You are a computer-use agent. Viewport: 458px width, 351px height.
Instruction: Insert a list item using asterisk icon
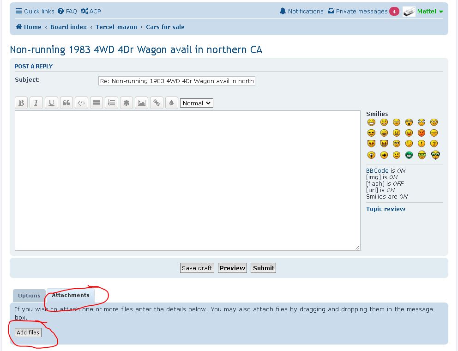pyautogui.click(x=127, y=103)
